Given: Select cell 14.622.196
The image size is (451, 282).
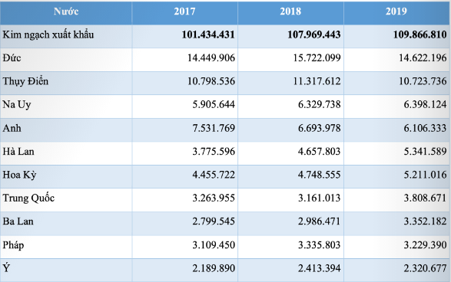Looking at the screenshot, I should coord(423,58).
